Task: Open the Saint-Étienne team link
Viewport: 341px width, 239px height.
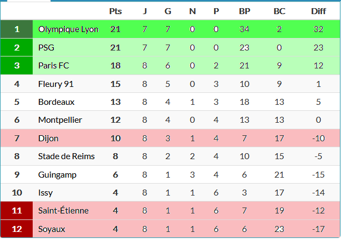Action: click(63, 211)
